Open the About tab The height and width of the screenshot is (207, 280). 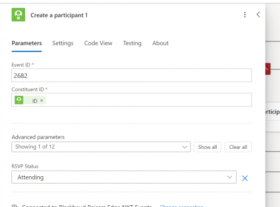coord(160,43)
